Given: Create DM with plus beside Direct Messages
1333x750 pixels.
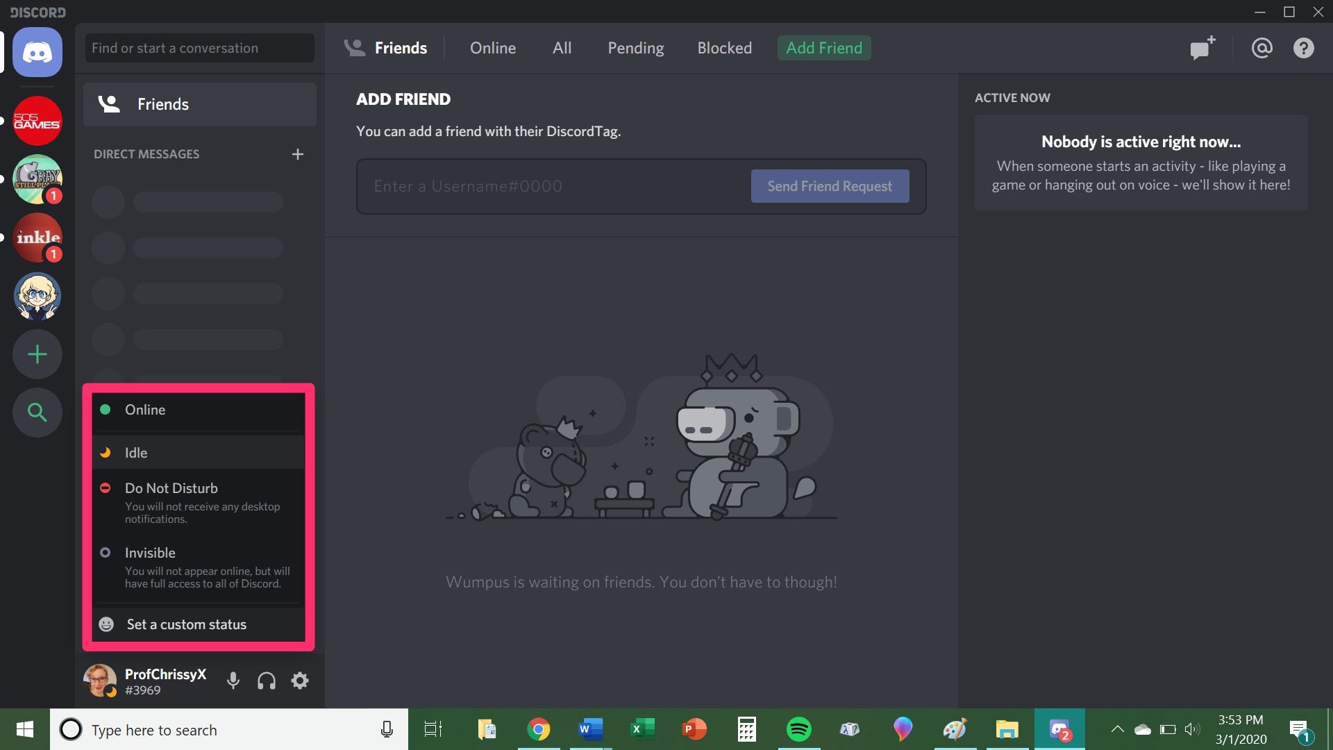Looking at the screenshot, I should coord(298,154).
